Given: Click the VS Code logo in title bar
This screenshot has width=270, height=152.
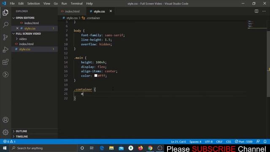Looking at the screenshot, I should (x=4, y=3).
